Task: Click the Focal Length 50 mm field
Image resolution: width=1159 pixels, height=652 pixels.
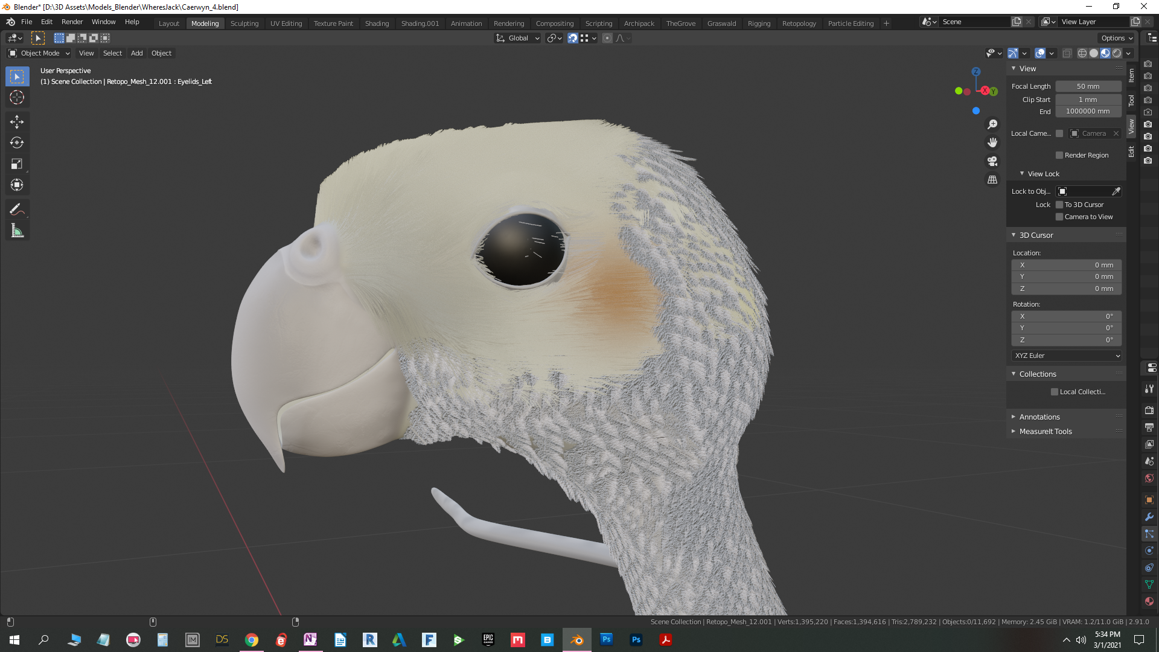Action: click(x=1088, y=86)
